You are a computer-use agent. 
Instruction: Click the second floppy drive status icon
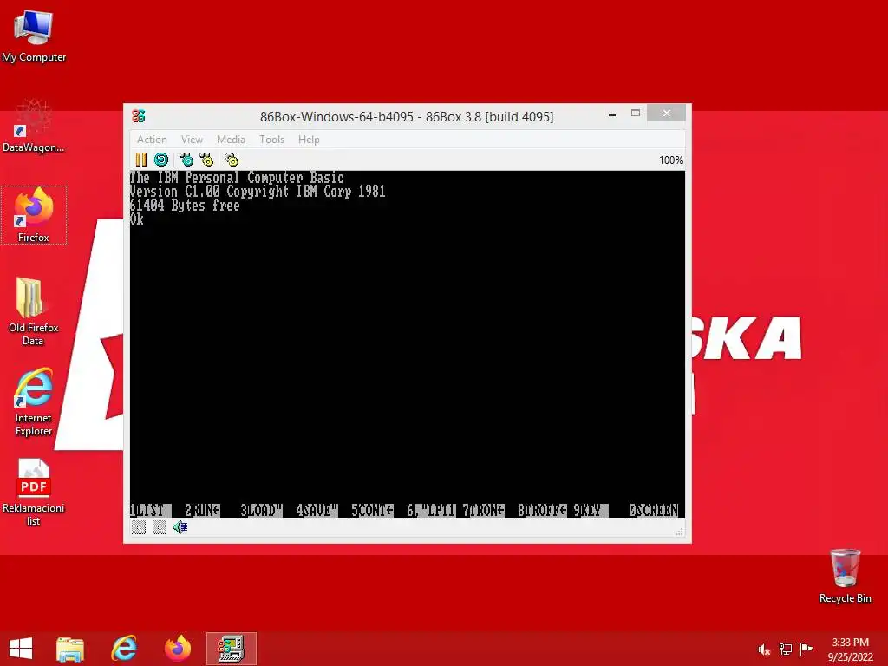[160, 527]
